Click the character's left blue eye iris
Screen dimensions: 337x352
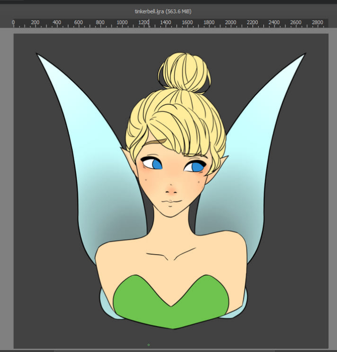click(157, 164)
